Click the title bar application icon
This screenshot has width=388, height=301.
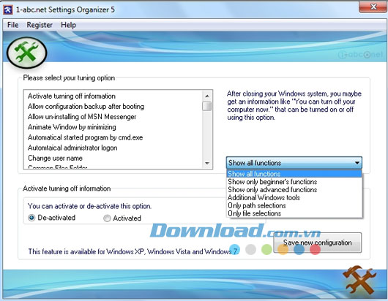8,10
